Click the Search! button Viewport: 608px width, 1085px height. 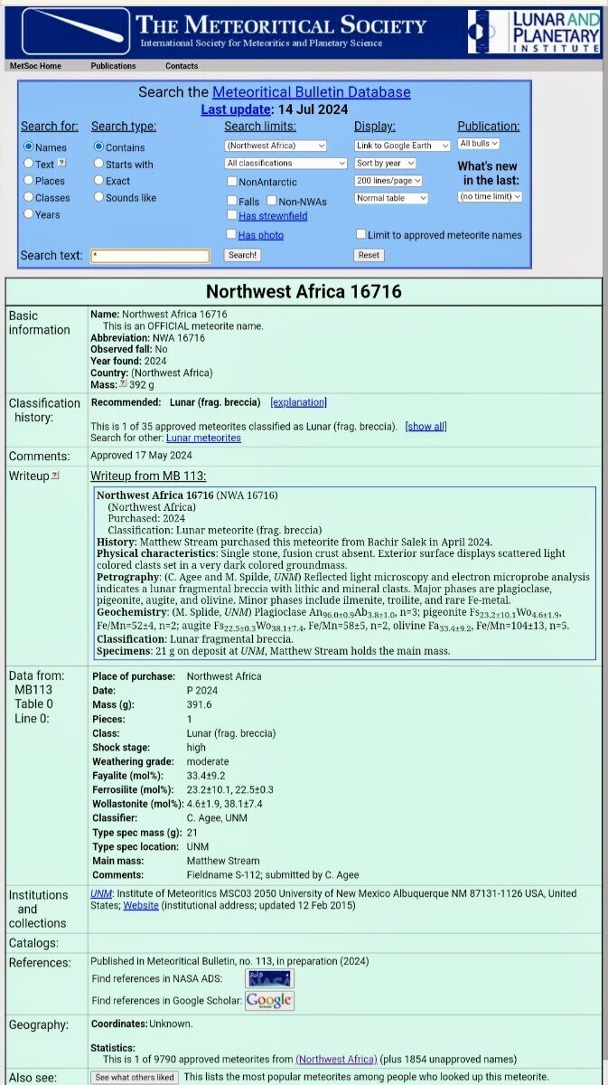coord(242,255)
